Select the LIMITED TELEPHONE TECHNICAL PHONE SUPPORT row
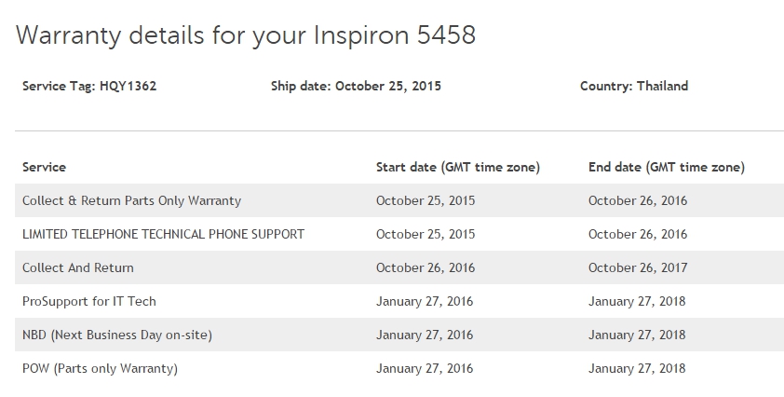Image resolution: width=784 pixels, height=397 pixels. (x=163, y=234)
